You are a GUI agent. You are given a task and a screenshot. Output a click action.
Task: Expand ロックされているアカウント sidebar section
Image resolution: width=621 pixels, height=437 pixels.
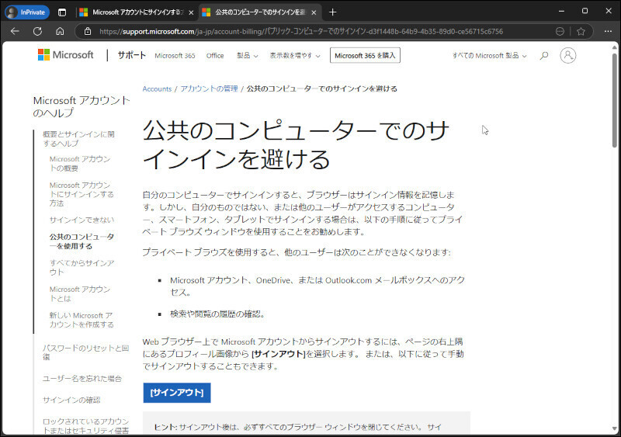pos(85,426)
